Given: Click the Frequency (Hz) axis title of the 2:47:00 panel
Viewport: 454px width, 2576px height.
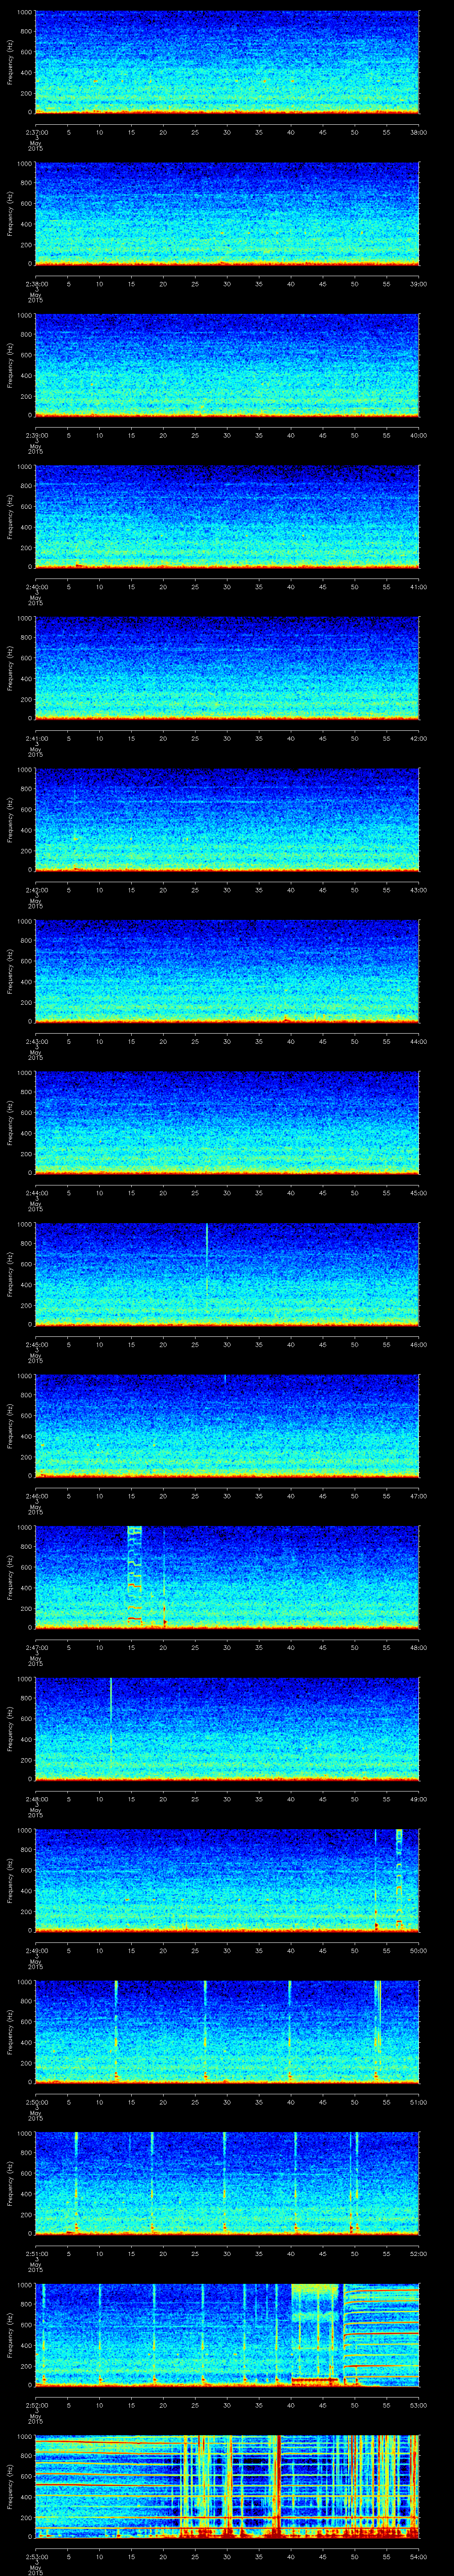Looking at the screenshot, I should coord(10,1577).
